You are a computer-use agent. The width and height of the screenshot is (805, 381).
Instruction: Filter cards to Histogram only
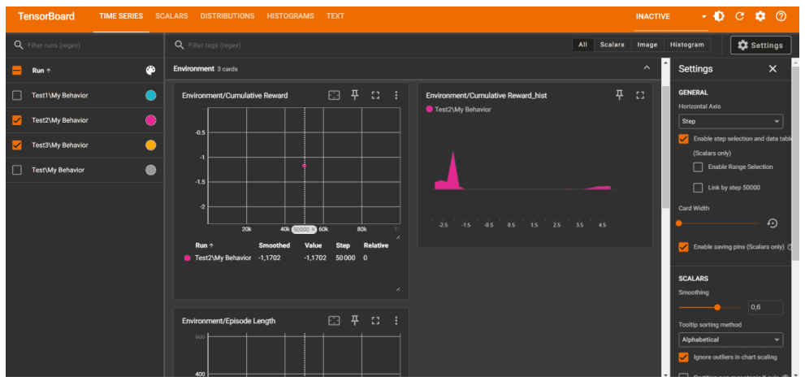pos(687,45)
